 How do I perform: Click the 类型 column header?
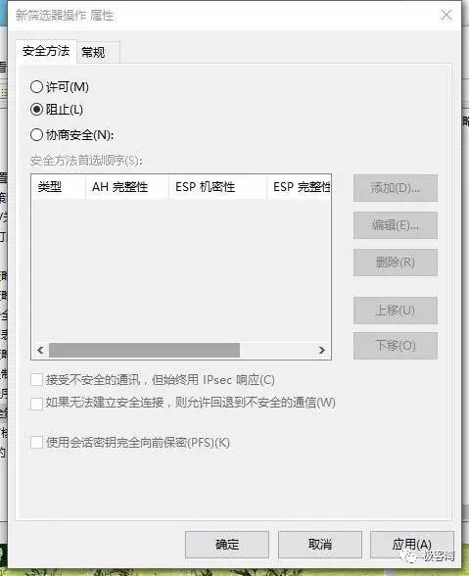[59, 187]
